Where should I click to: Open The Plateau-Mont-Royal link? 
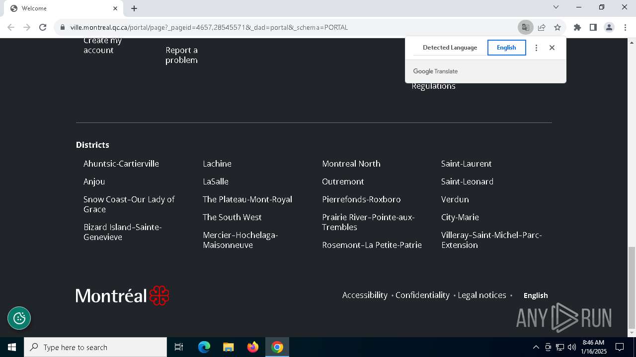pyautogui.click(x=247, y=199)
